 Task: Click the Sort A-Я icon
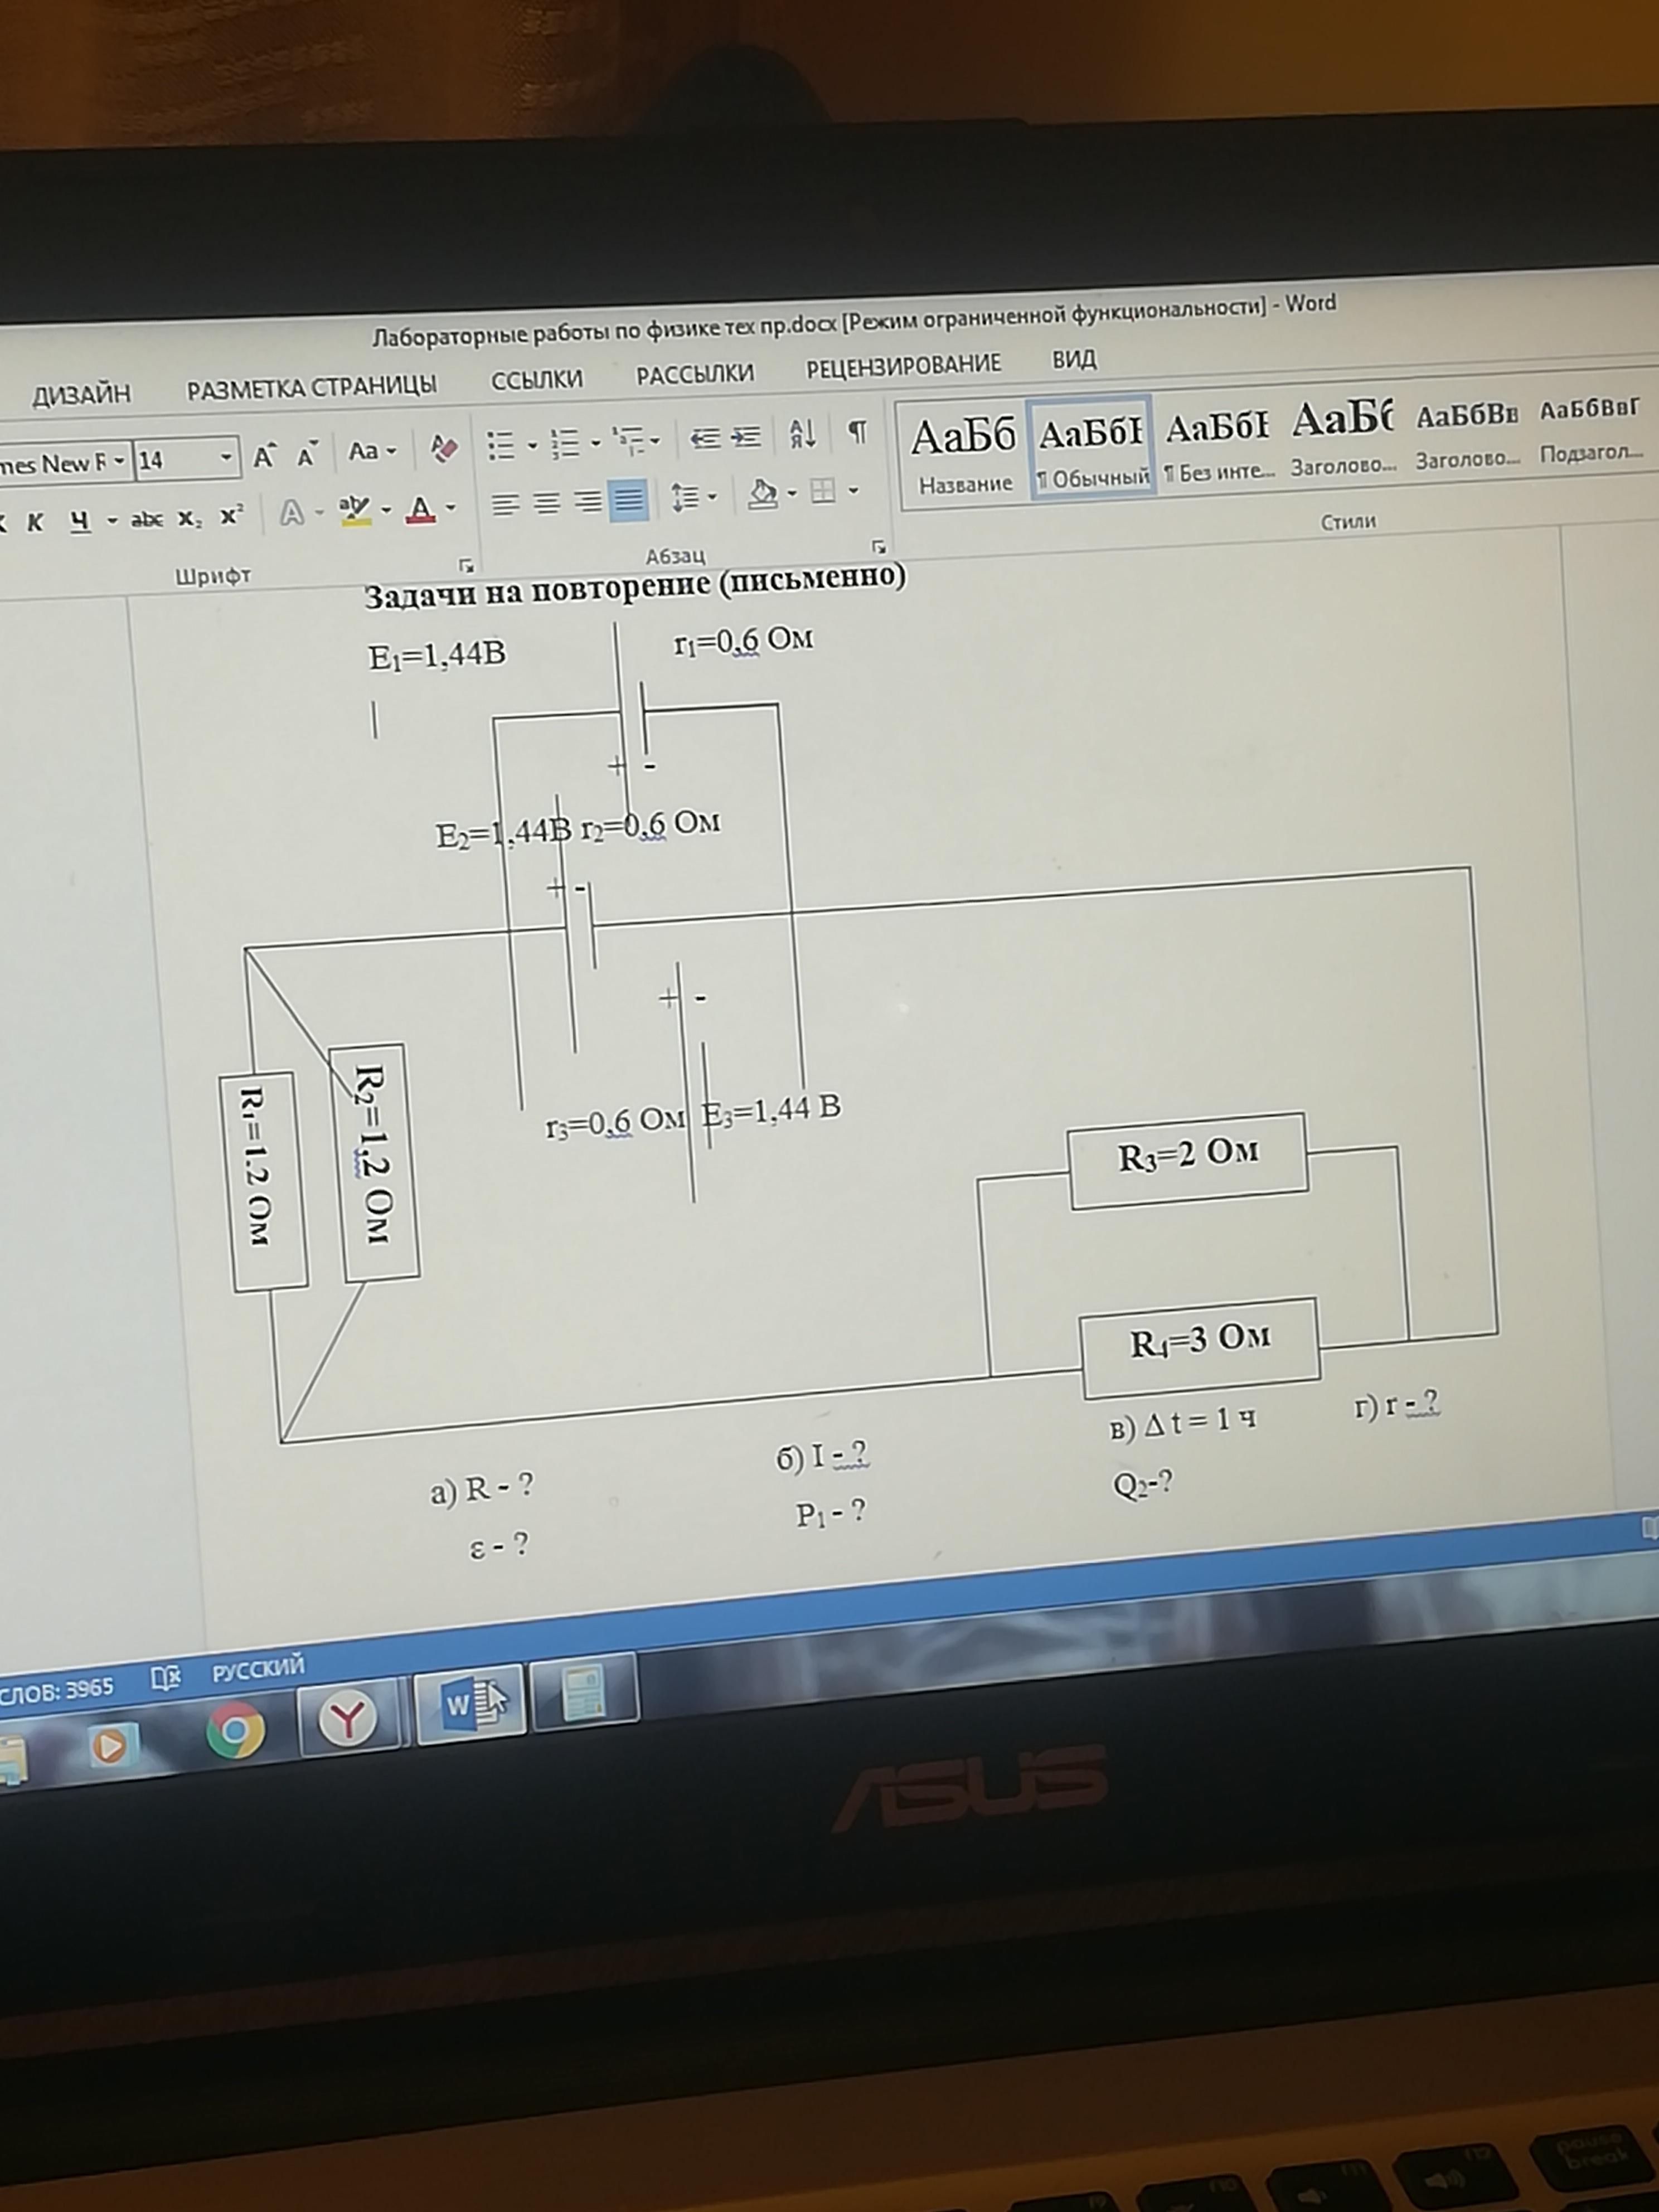[x=802, y=434]
